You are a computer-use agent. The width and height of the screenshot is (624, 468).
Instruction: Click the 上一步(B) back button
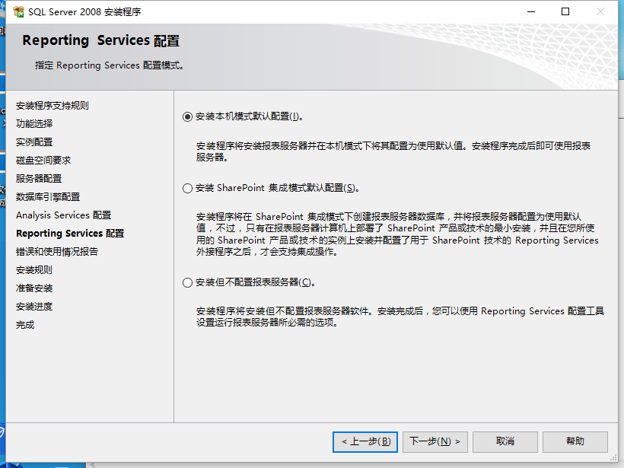tap(365, 441)
